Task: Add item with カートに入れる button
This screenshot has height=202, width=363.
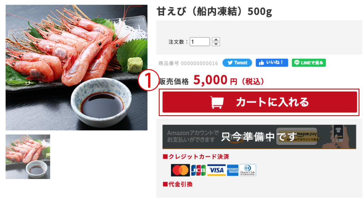Action: coord(260,102)
